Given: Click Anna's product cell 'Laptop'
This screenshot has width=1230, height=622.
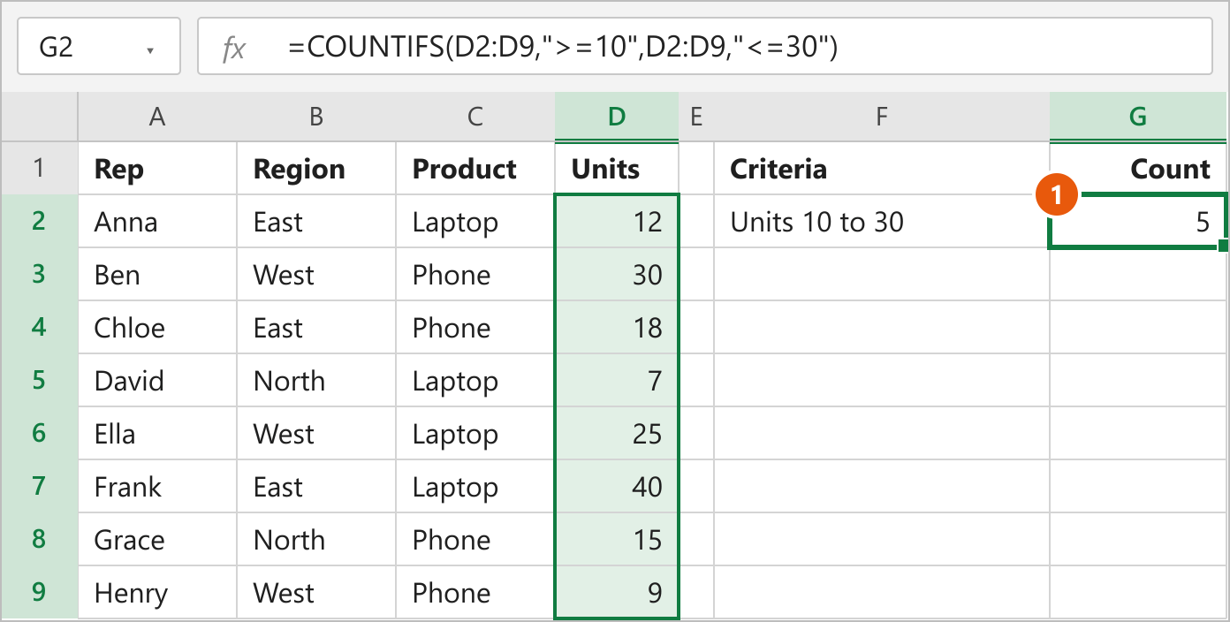Looking at the screenshot, I should coord(475,222).
